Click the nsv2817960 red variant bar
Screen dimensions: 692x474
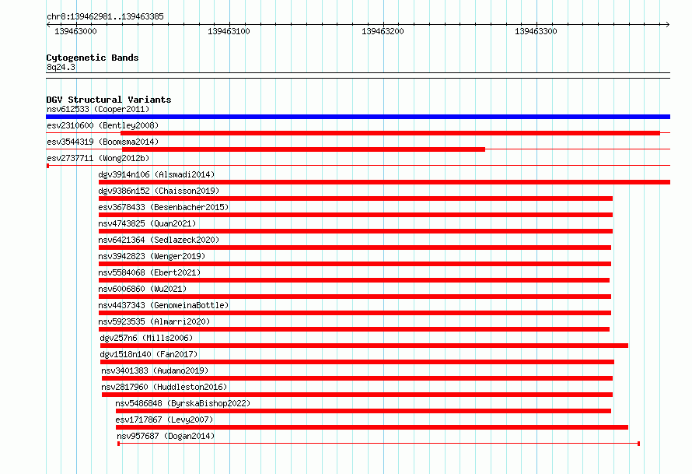357,395
